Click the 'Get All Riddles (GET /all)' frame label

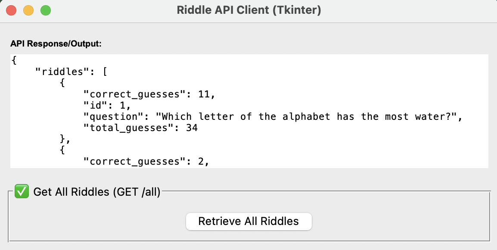tap(96, 192)
